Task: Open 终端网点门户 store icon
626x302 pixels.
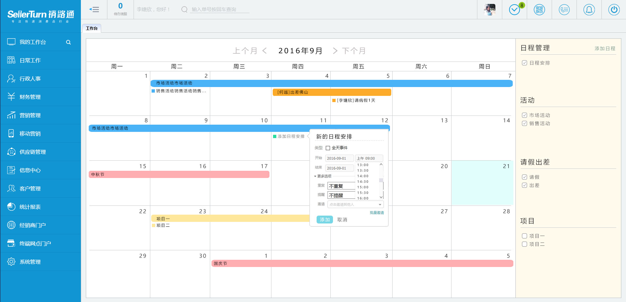Action: pos(11,243)
